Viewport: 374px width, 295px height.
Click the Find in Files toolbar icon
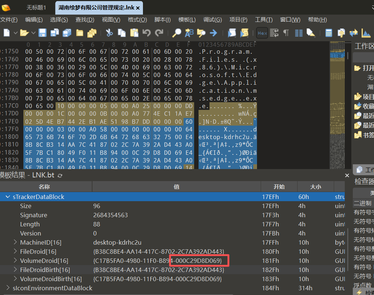[201, 32]
